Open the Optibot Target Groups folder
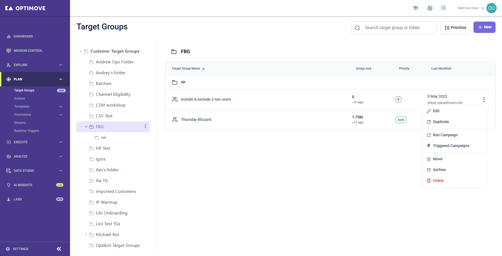502x256 pixels. 118,245
